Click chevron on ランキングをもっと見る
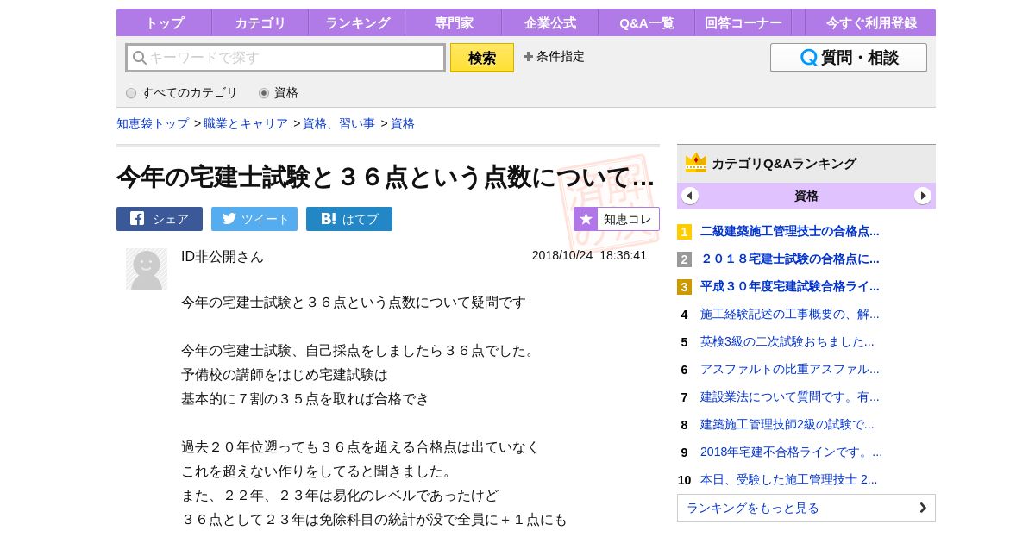1035x543 pixels. point(923,508)
